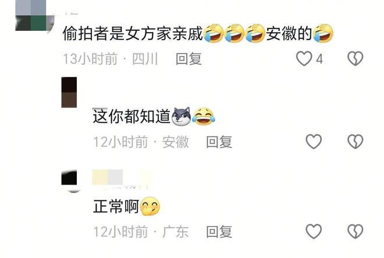Tap the blushing smile emoji after 正常啊

150,206
